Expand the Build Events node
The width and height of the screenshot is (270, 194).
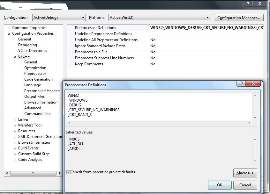coord(15,148)
